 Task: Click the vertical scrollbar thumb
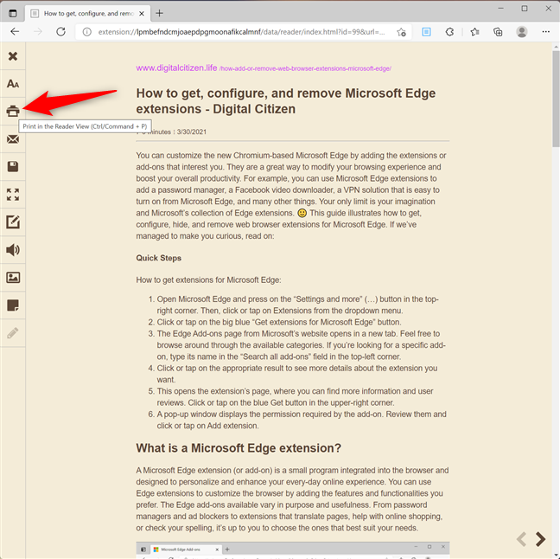click(556, 99)
